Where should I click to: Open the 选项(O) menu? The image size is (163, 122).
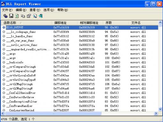pyautogui.click(x=49, y=10)
